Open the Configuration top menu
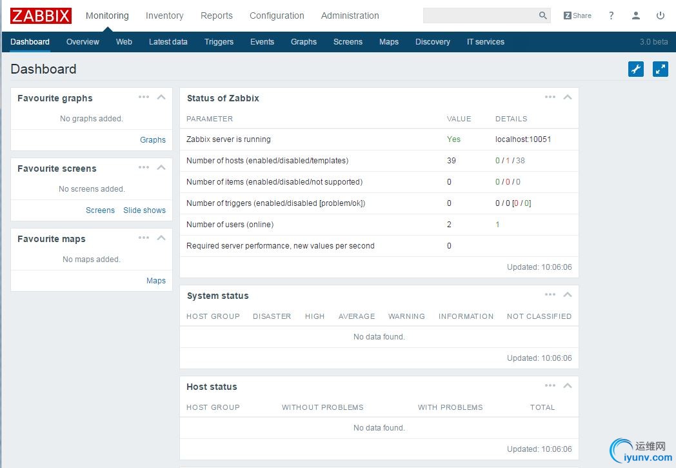 [x=277, y=15]
